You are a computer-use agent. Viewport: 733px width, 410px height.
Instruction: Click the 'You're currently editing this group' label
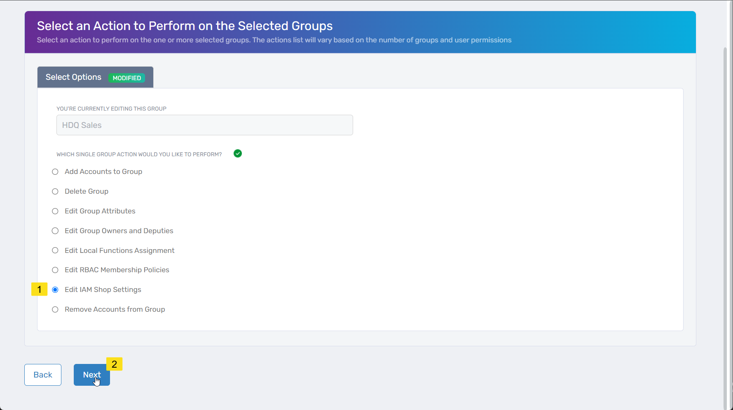pyautogui.click(x=111, y=109)
